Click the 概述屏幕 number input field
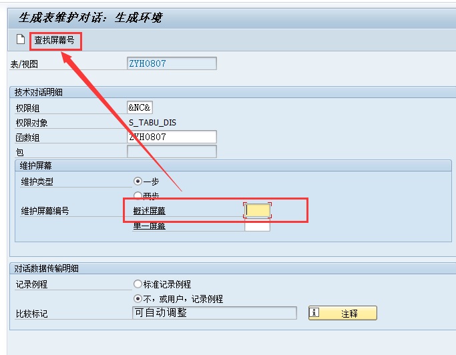 pos(257,210)
